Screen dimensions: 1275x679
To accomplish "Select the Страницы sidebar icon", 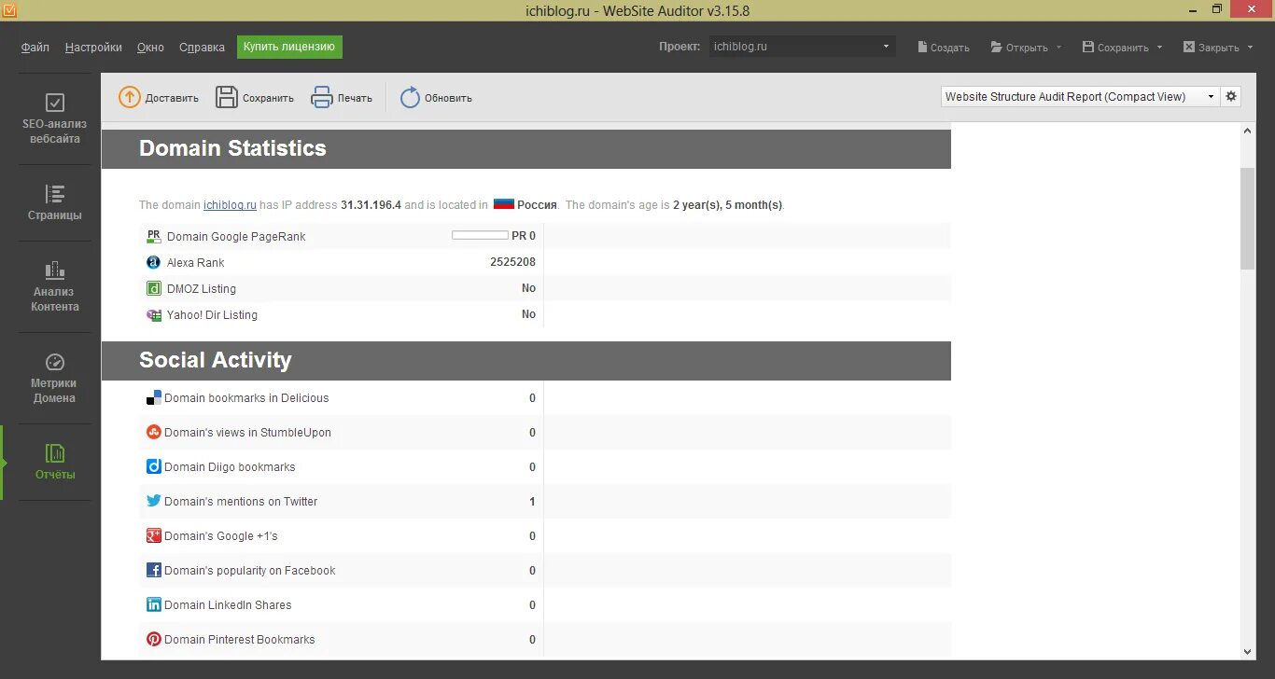I will pyautogui.click(x=53, y=201).
